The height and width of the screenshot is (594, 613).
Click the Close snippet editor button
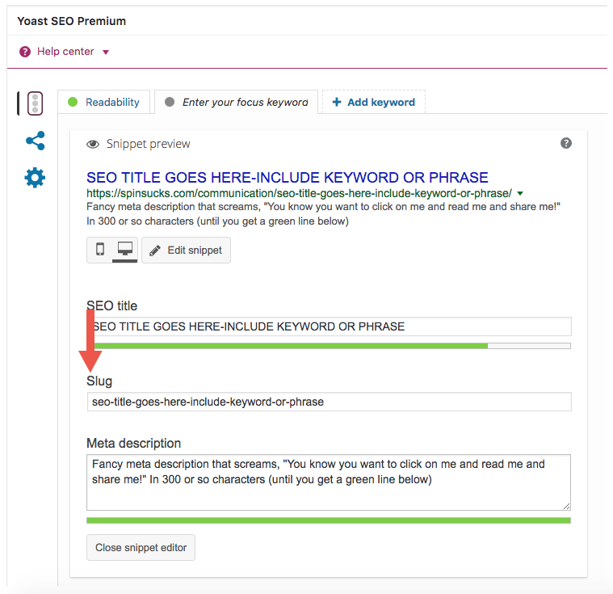coord(141,547)
